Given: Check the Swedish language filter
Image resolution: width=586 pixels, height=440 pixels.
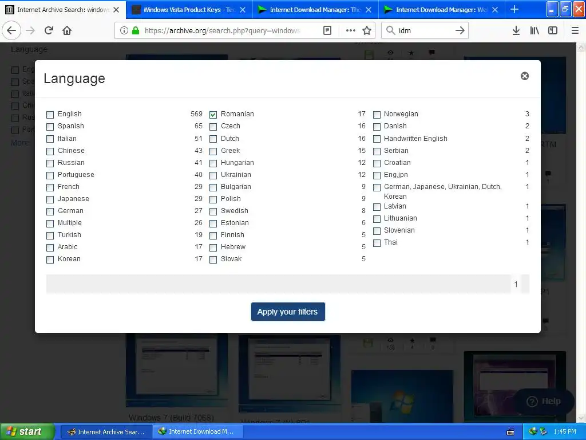Looking at the screenshot, I should tap(213, 211).
